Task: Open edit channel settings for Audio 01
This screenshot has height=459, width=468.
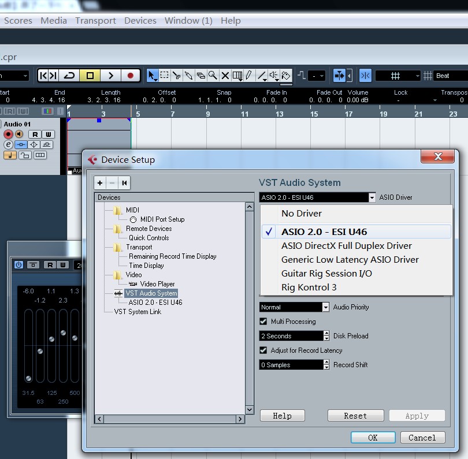Action: click(8, 144)
